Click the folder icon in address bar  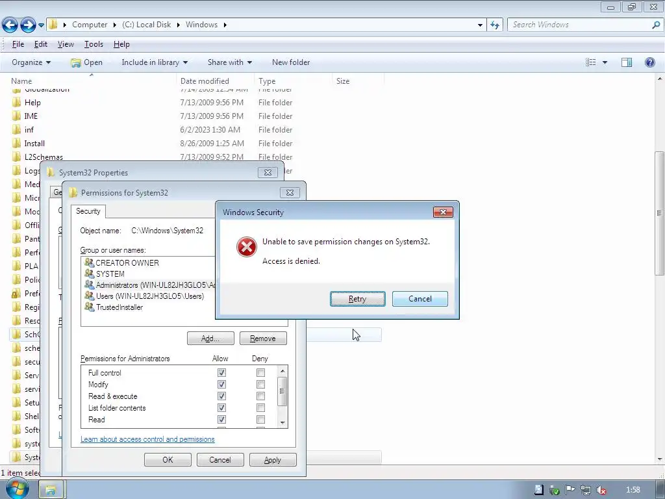click(53, 25)
